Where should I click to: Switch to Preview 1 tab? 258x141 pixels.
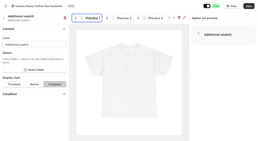pyautogui.click(x=87, y=18)
